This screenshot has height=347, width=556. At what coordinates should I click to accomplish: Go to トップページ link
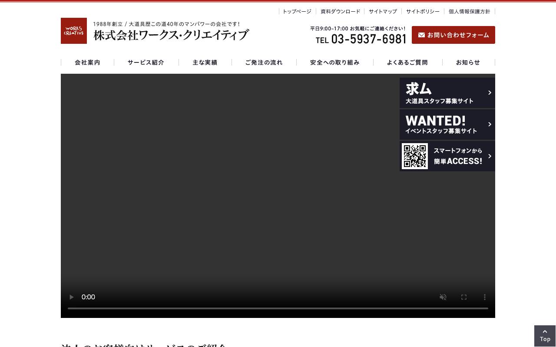[x=297, y=12]
